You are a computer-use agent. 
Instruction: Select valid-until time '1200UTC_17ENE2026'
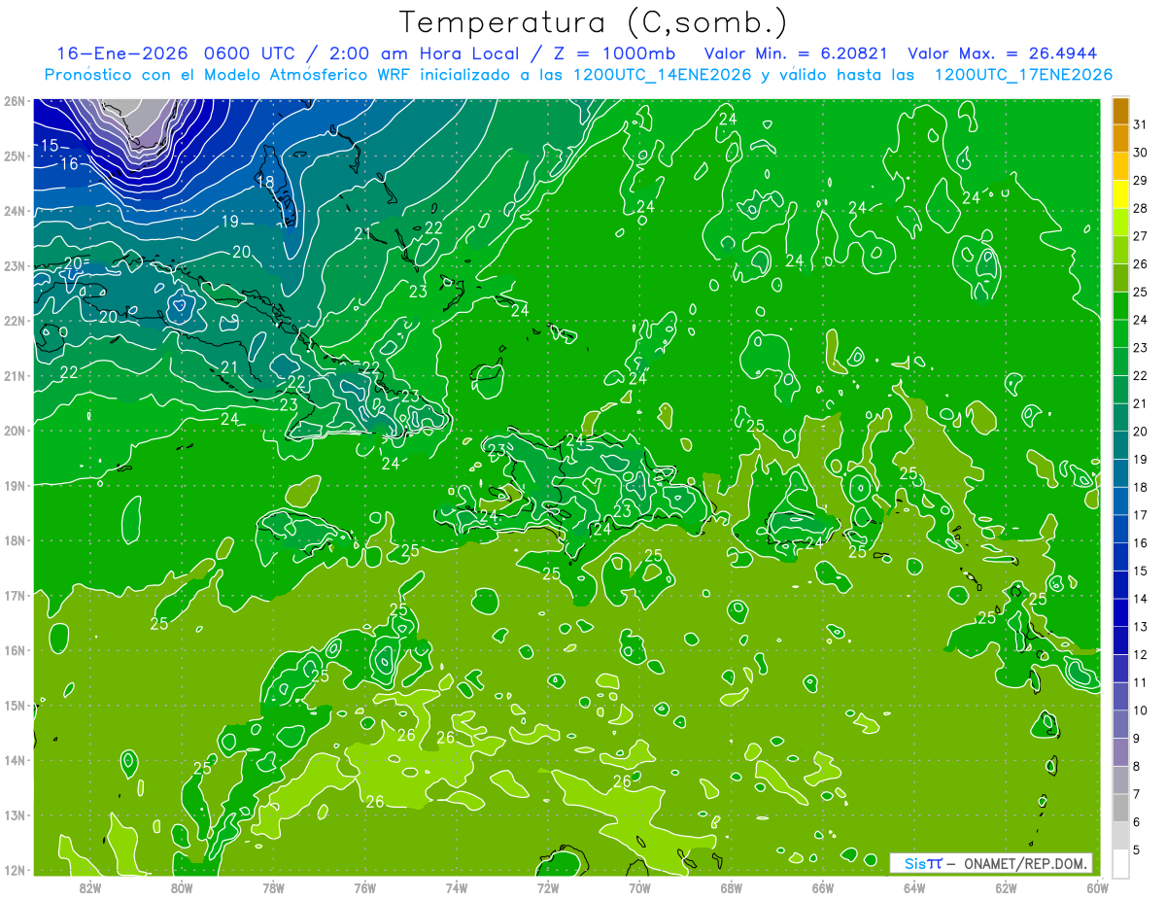click(x=1023, y=75)
